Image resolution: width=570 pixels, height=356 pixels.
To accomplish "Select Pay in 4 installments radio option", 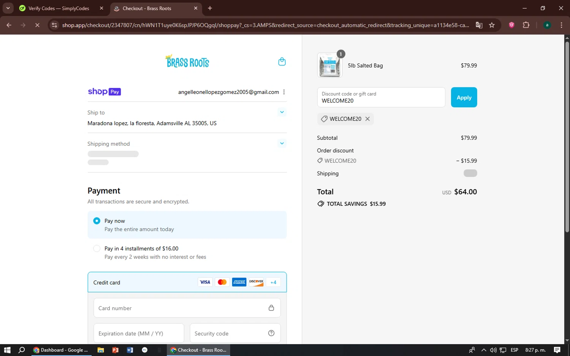I will pos(97,248).
